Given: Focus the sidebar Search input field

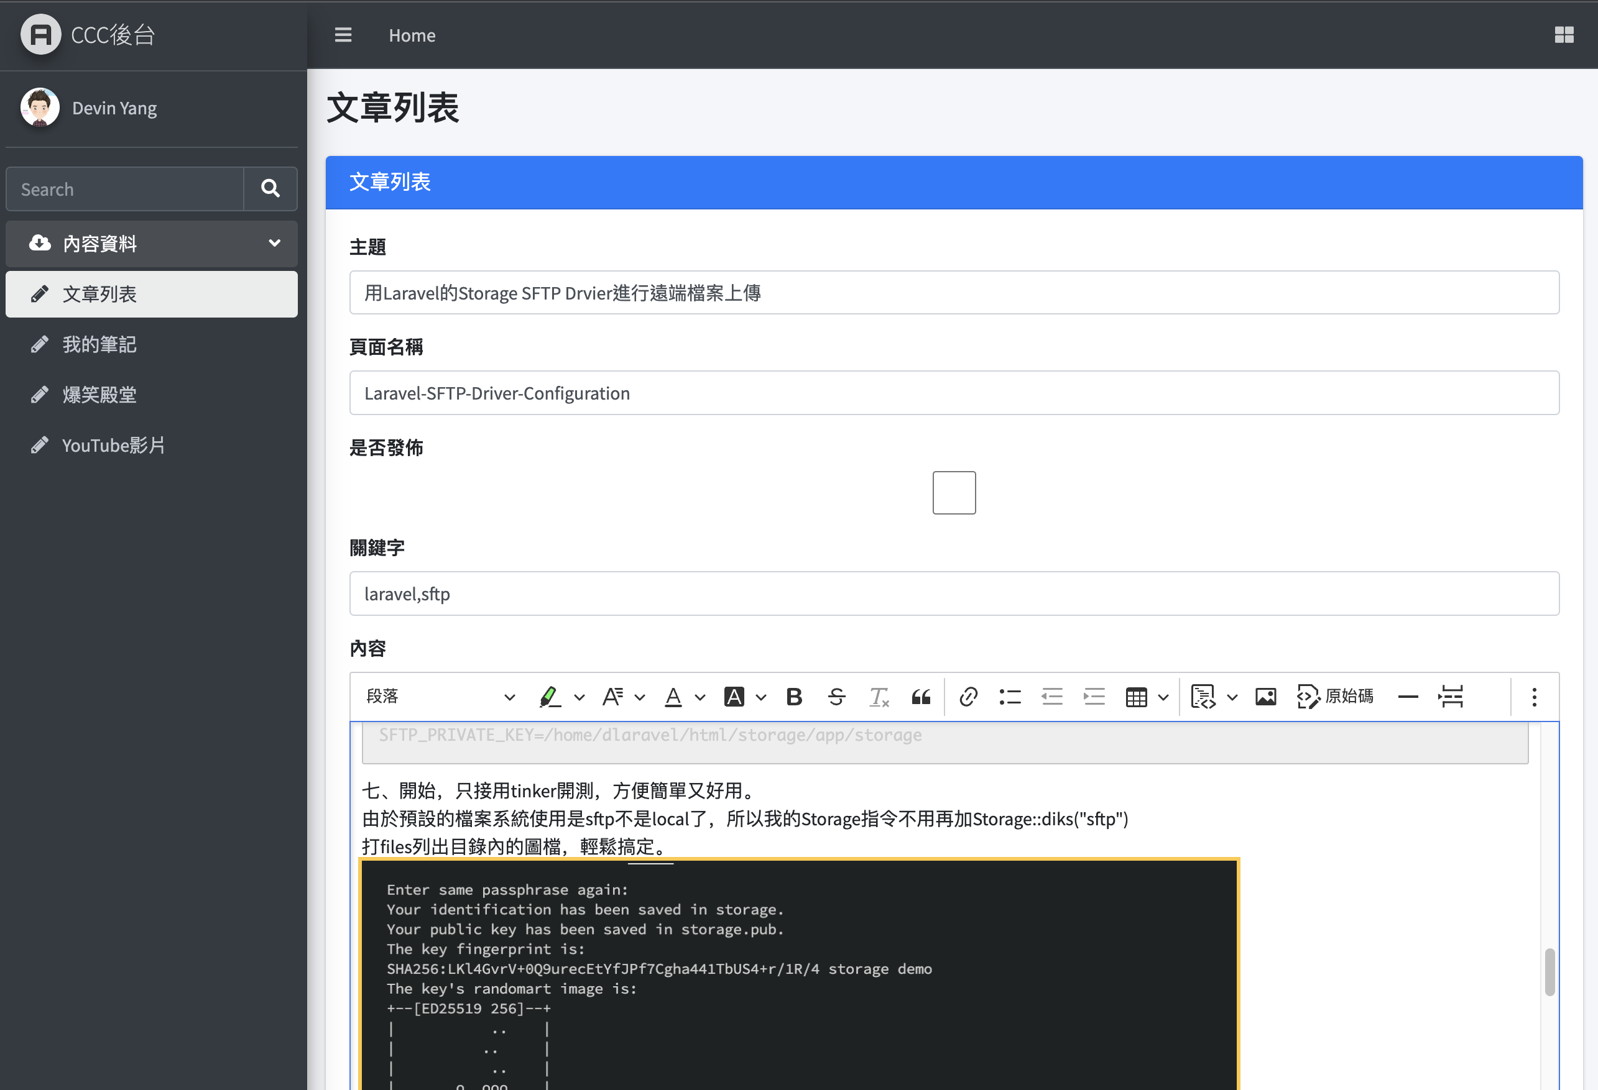Looking at the screenshot, I should coord(125,189).
